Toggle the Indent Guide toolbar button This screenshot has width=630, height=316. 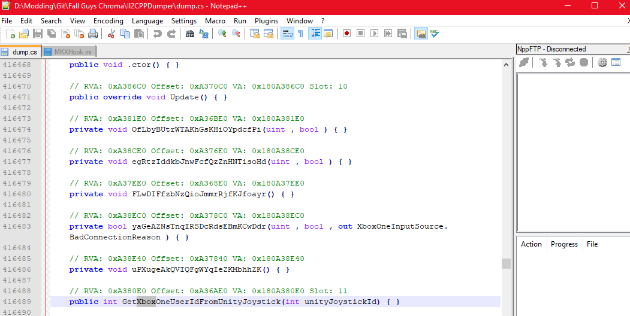click(315, 34)
